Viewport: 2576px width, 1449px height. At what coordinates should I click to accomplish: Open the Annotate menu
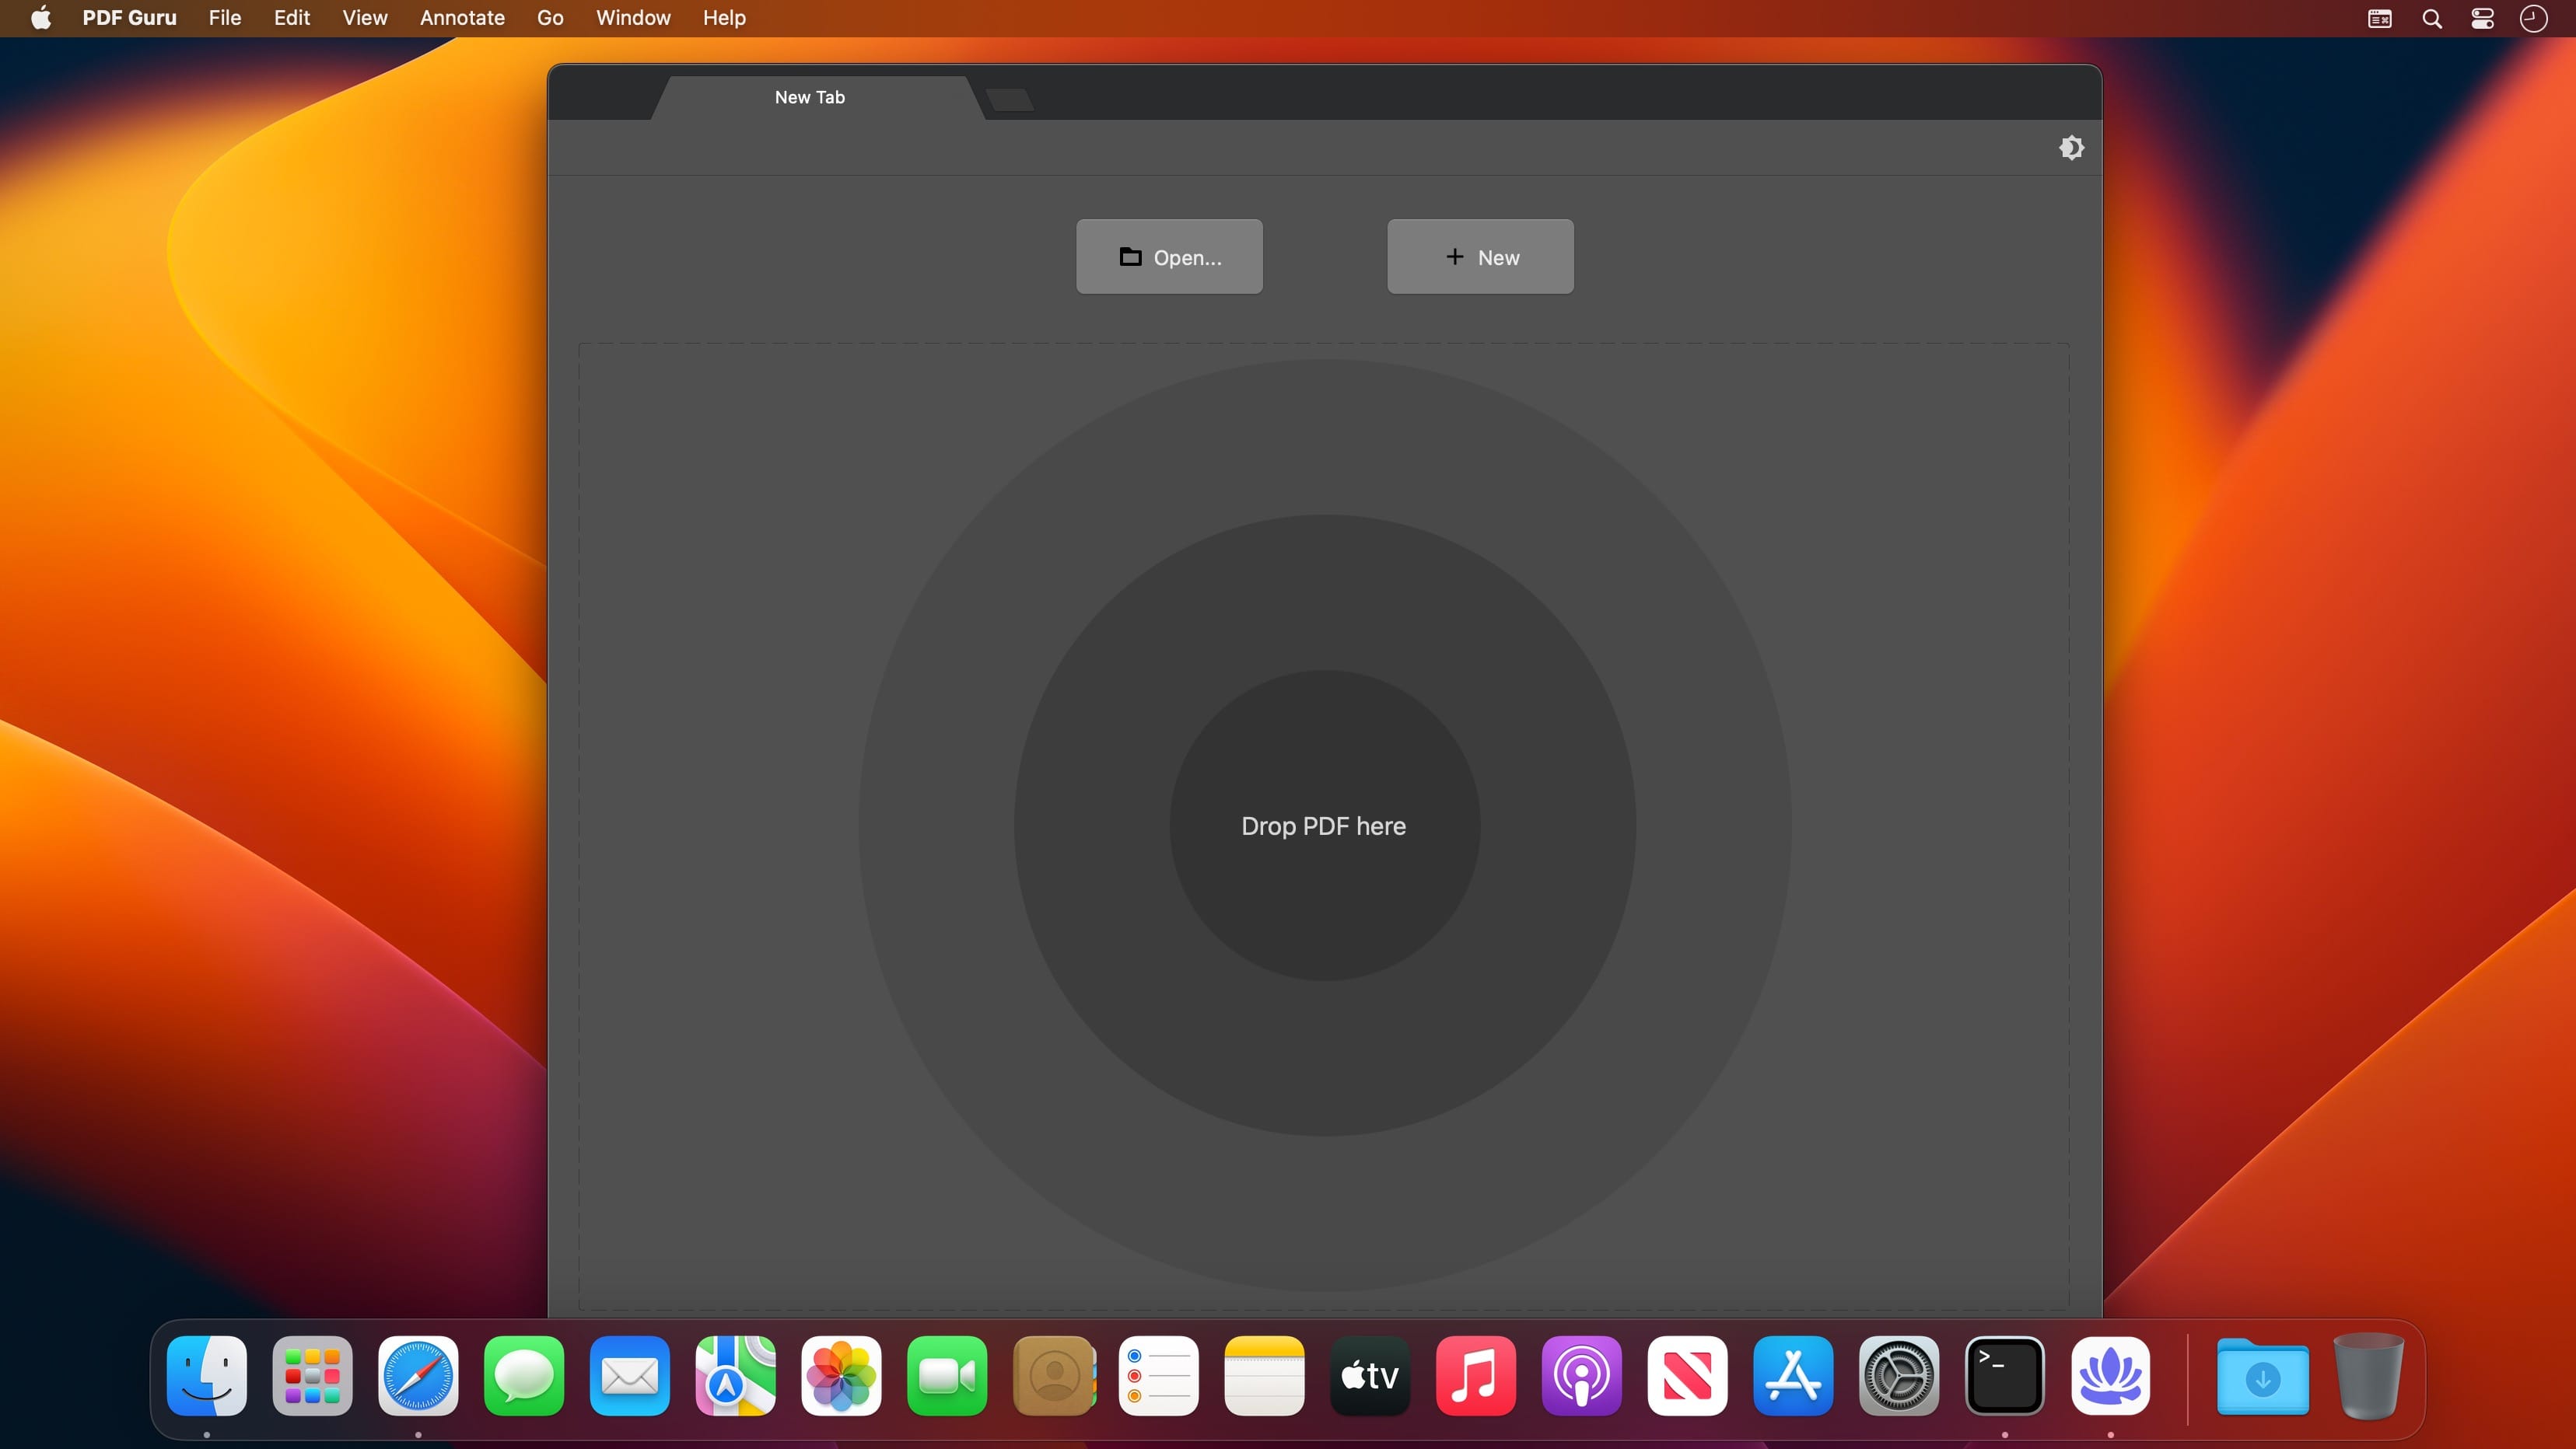462,18
